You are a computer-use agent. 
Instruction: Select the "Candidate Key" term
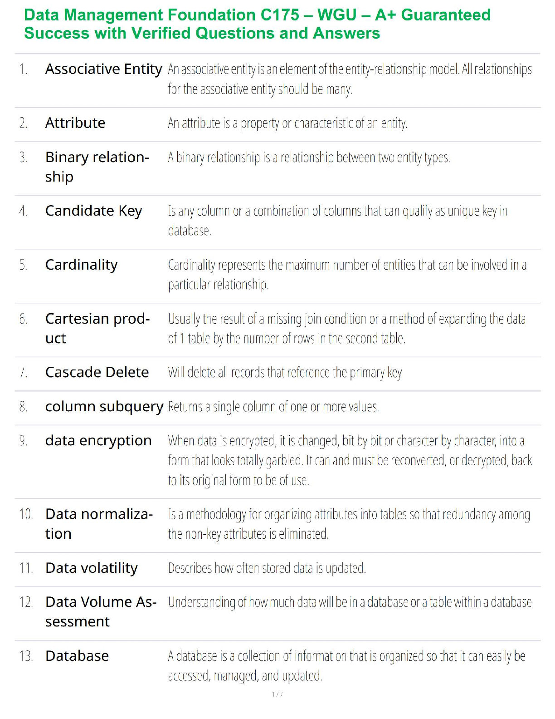pos(93,211)
